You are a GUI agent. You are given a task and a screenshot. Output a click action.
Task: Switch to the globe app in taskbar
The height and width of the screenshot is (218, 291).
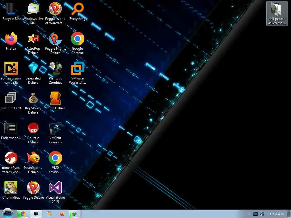click(74, 214)
